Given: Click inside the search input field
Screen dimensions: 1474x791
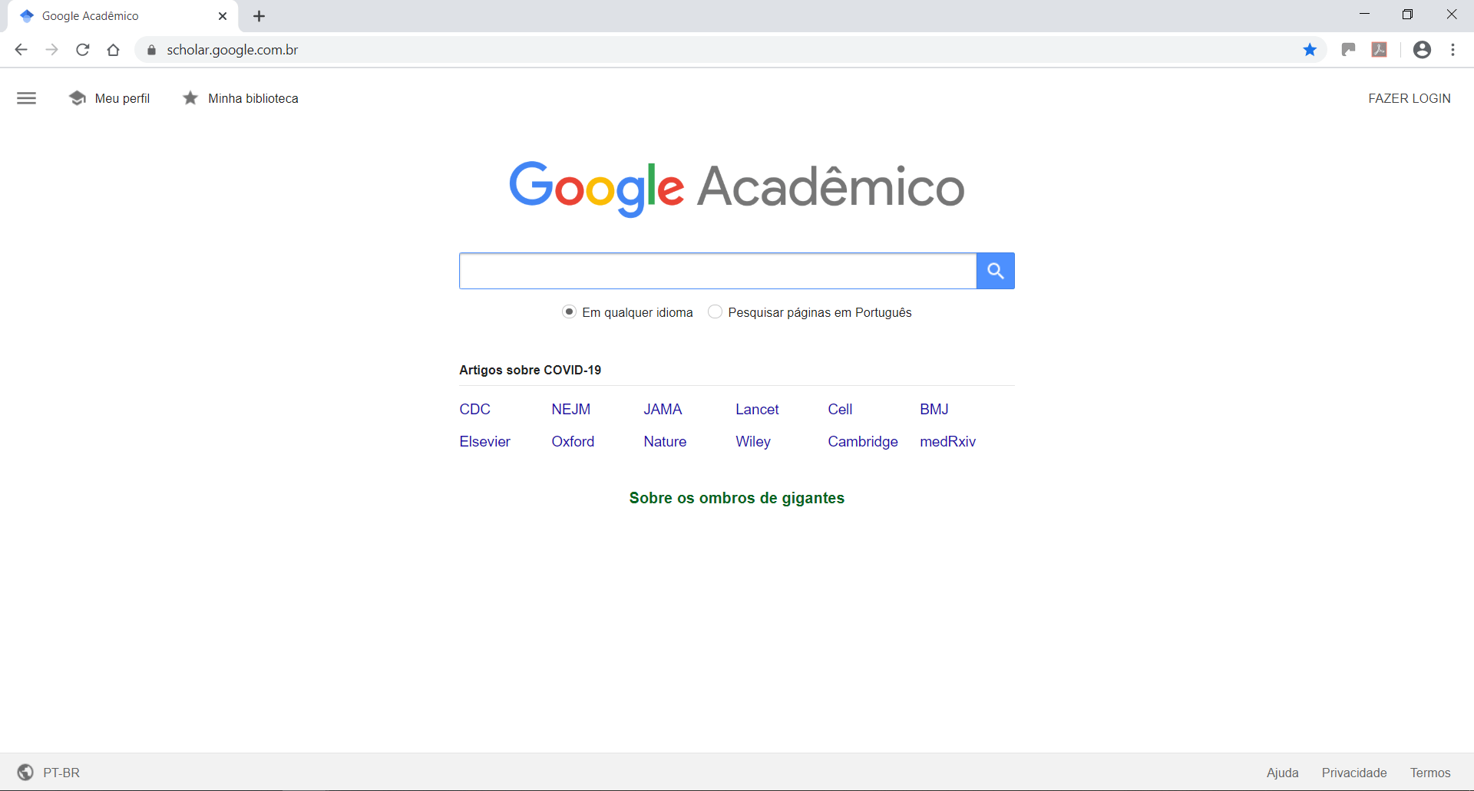Looking at the screenshot, I should [718, 270].
